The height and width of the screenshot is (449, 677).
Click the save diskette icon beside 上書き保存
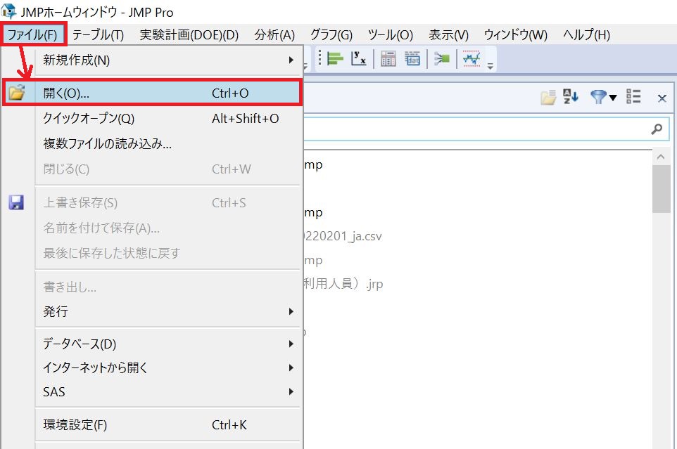[x=16, y=202]
